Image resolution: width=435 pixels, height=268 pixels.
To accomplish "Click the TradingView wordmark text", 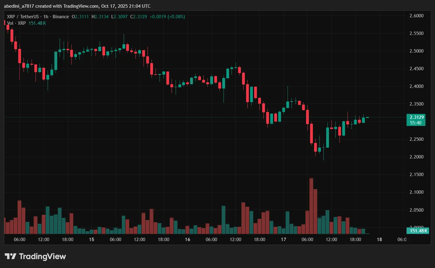I will (x=42, y=257).
